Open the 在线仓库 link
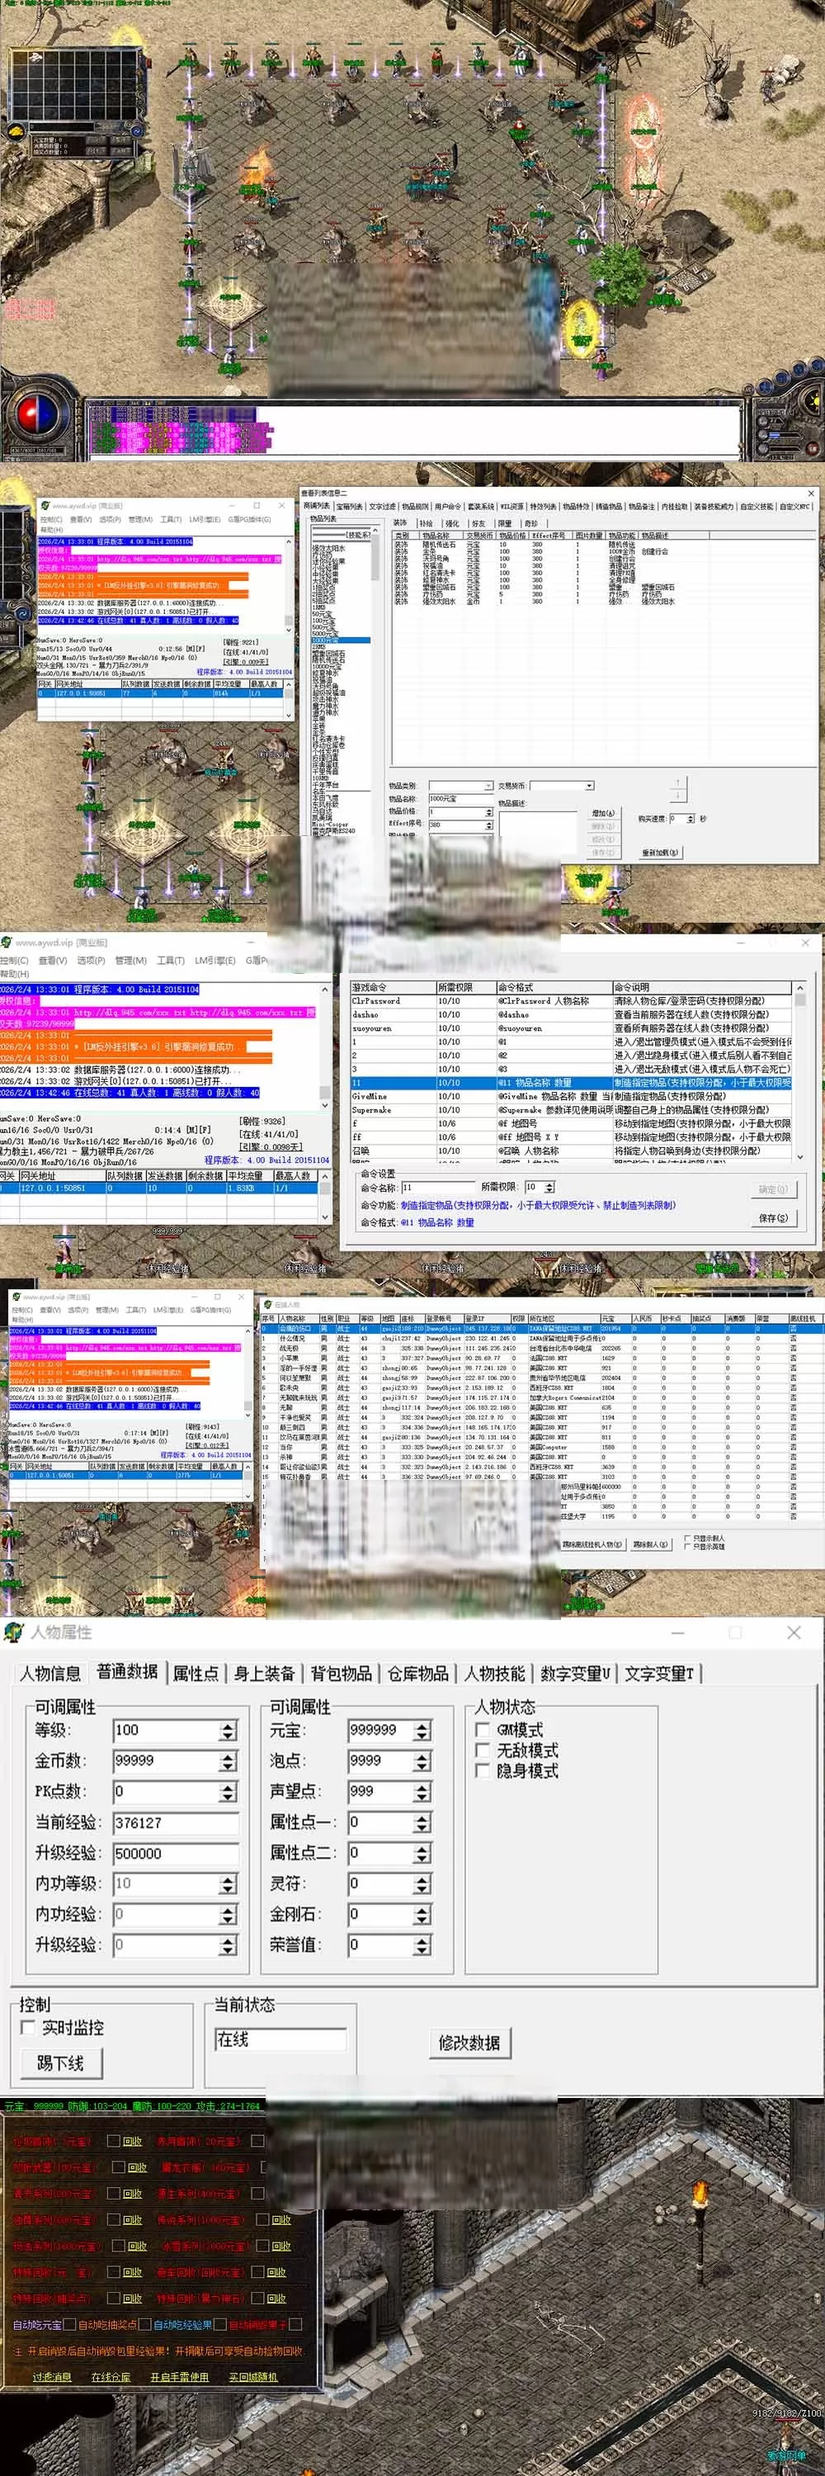Image resolution: width=825 pixels, height=2476 pixels. [111, 2376]
